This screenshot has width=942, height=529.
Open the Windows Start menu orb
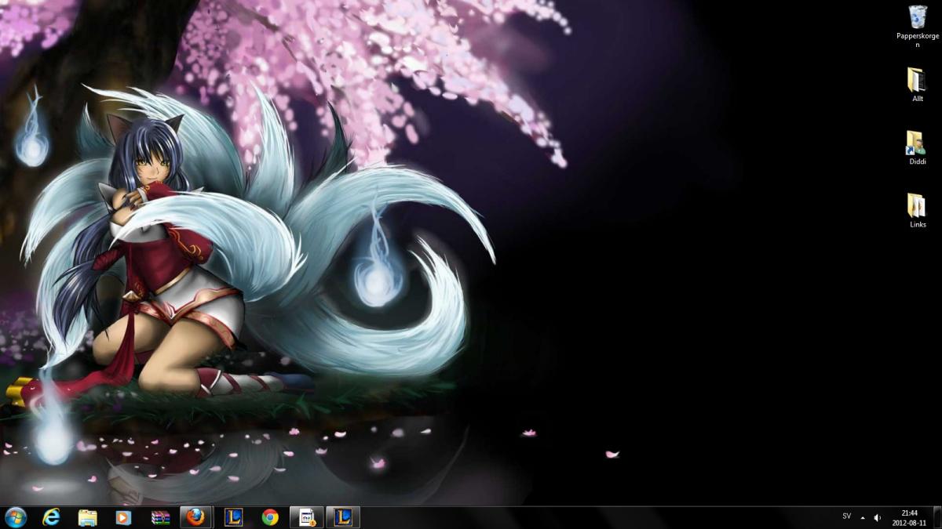click(16, 517)
